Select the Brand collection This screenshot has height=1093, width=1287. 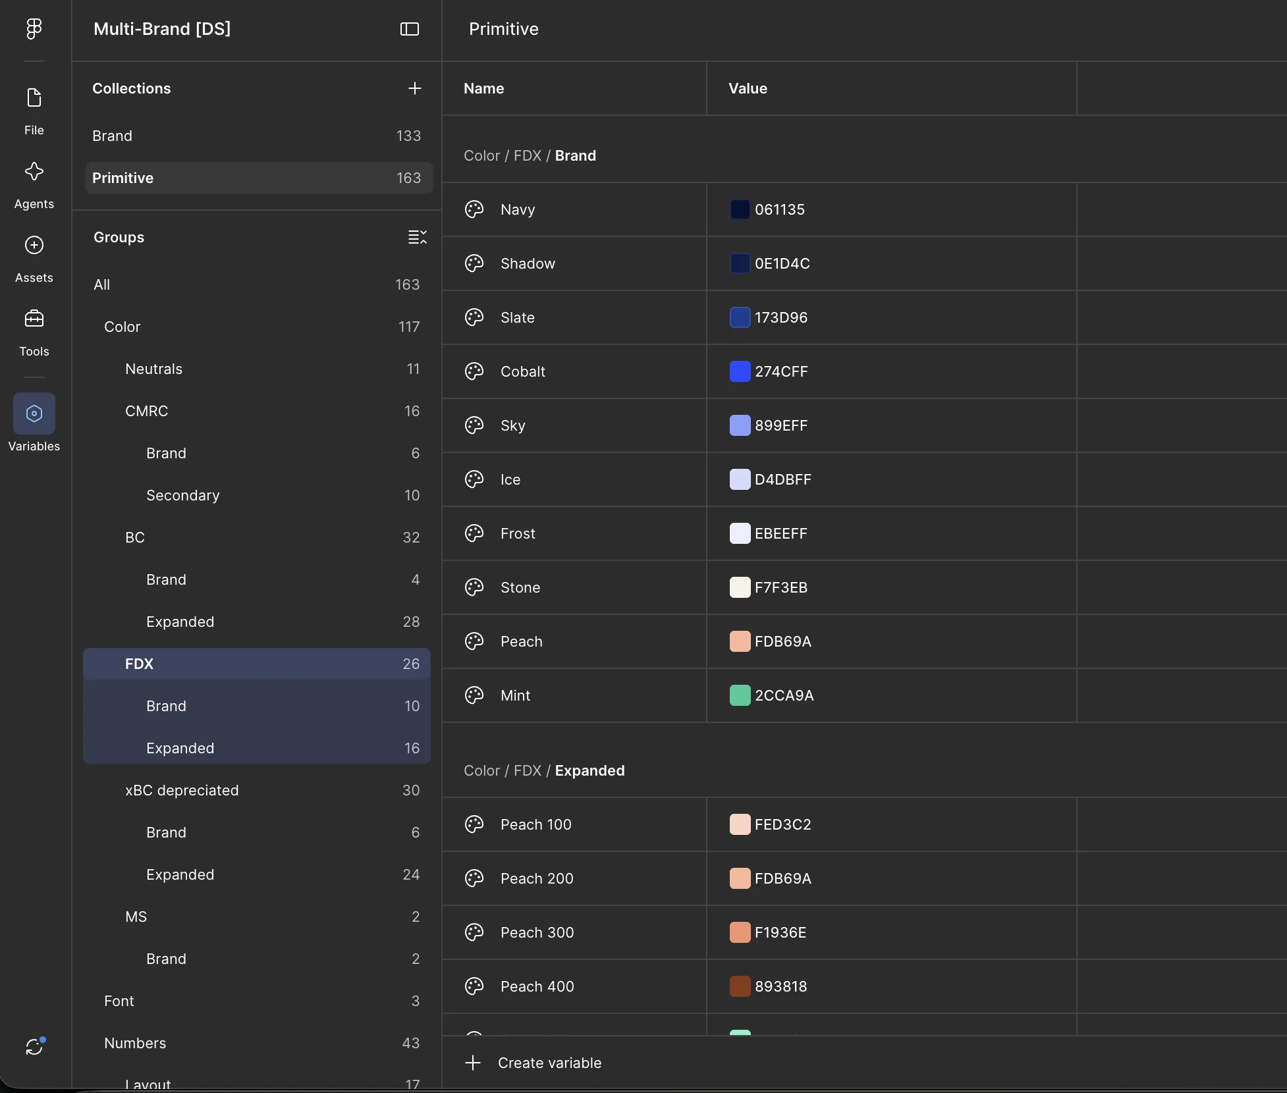259,136
